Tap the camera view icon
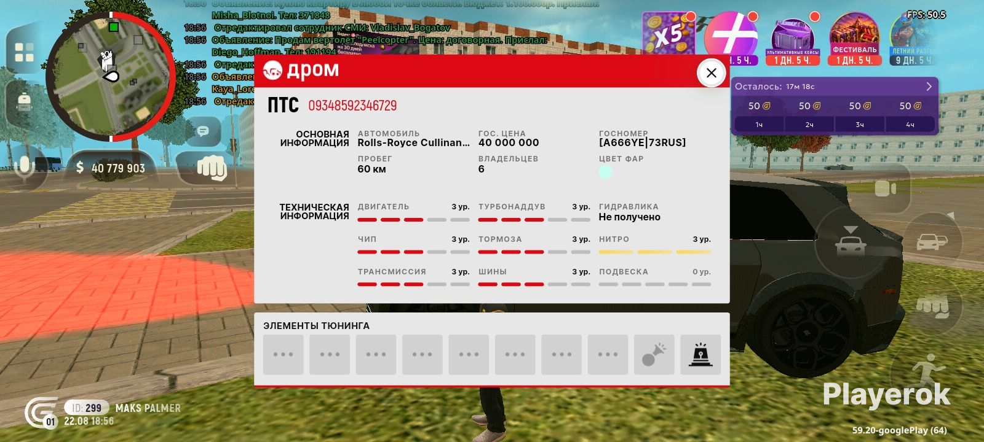This screenshot has width=984, height=442. click(x=886, y=188)
